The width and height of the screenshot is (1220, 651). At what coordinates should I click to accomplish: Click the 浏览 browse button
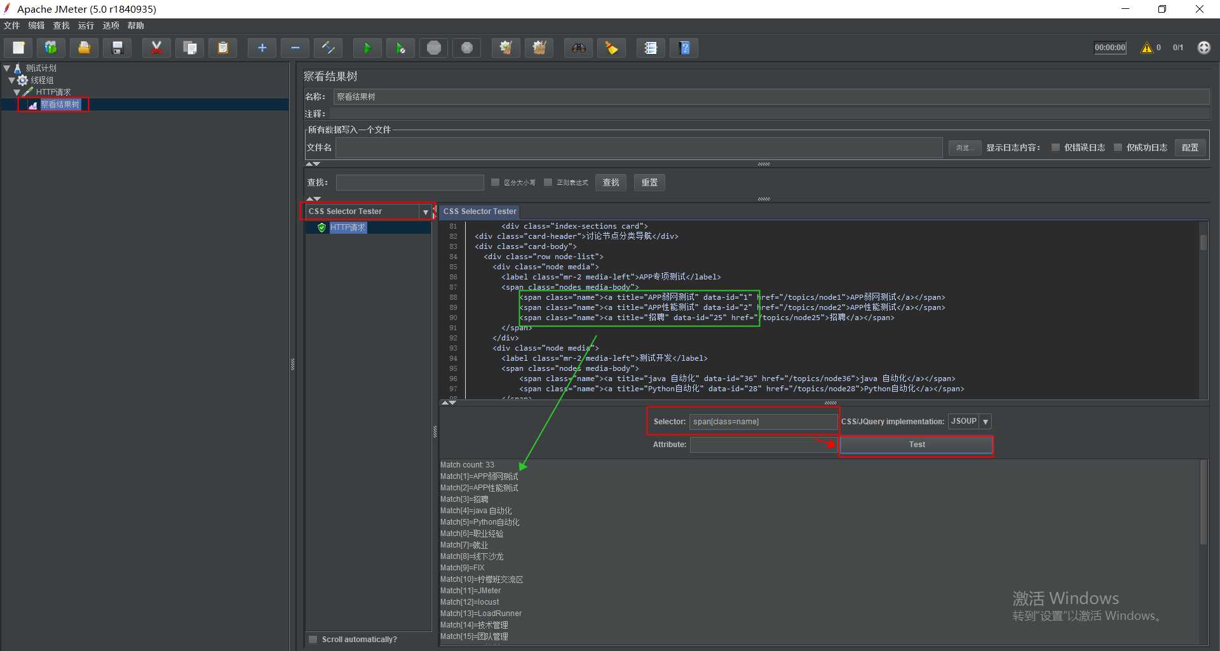[965, 147]
